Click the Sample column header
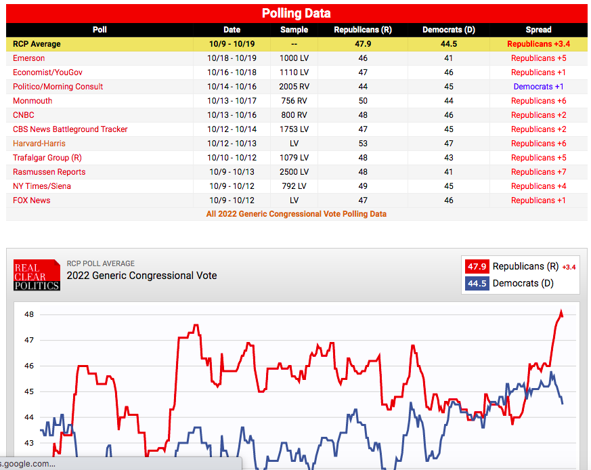This screenshot has height=470, width=591. pos(294,30)
